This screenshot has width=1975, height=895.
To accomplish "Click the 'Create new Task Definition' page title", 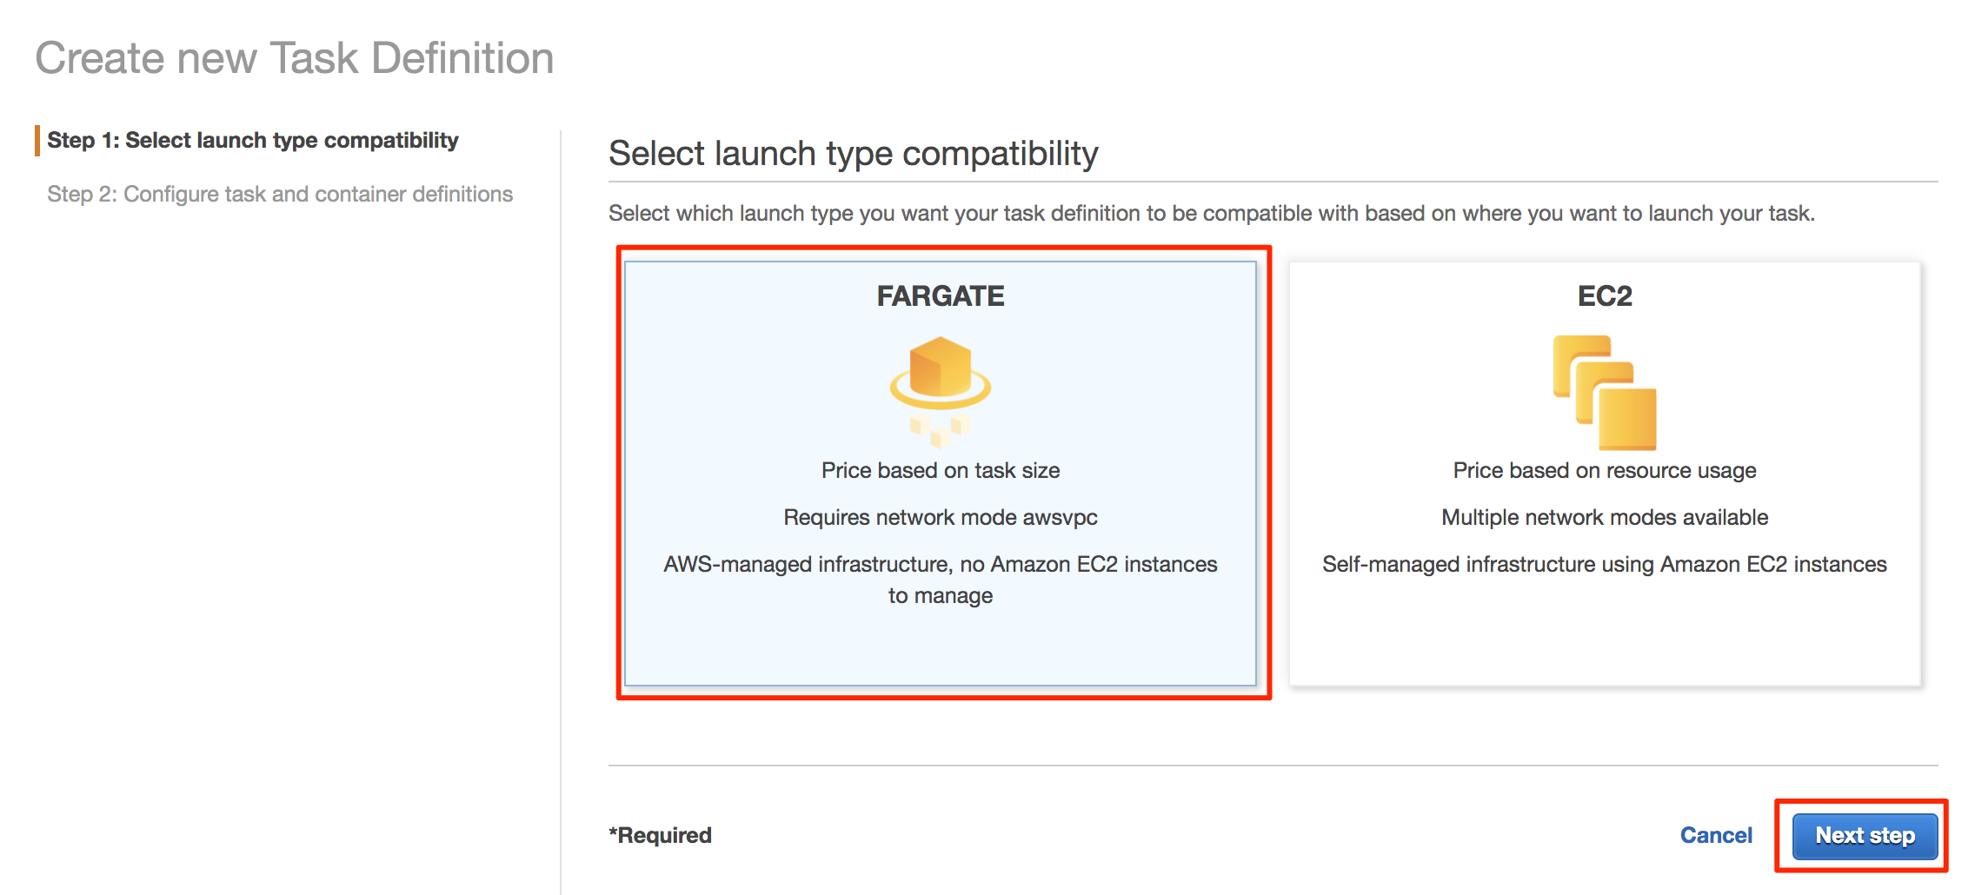I will (x=295, y=58).
